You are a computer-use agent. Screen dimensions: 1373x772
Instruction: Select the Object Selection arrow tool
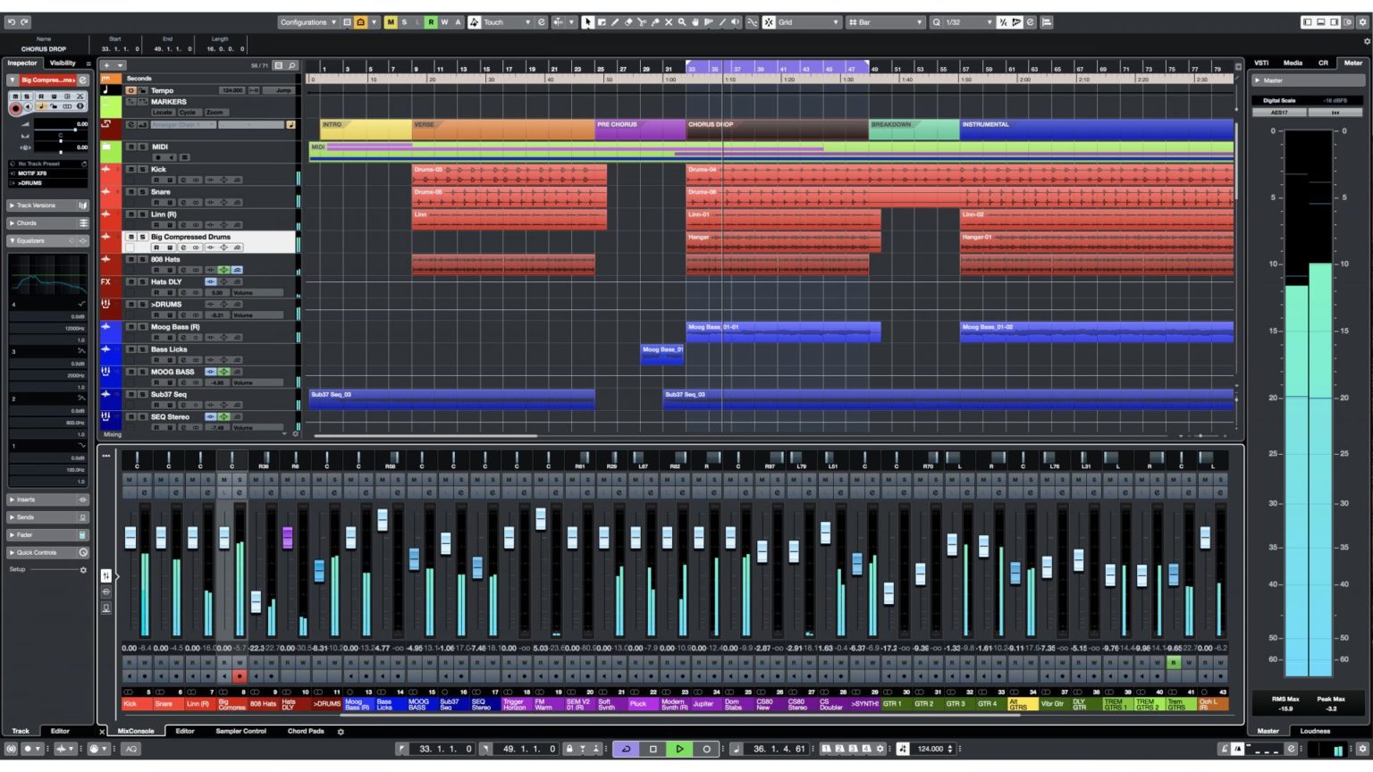pos(587,22)
